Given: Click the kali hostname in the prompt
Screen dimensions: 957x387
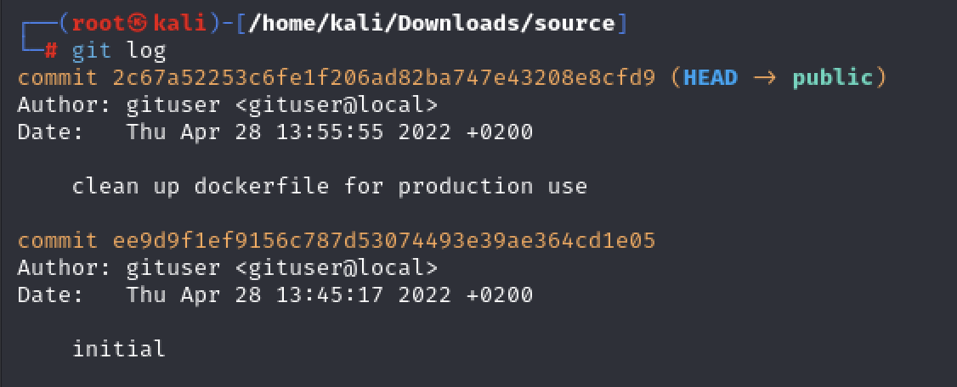Looking at the screenshot, I should point(180,24).
